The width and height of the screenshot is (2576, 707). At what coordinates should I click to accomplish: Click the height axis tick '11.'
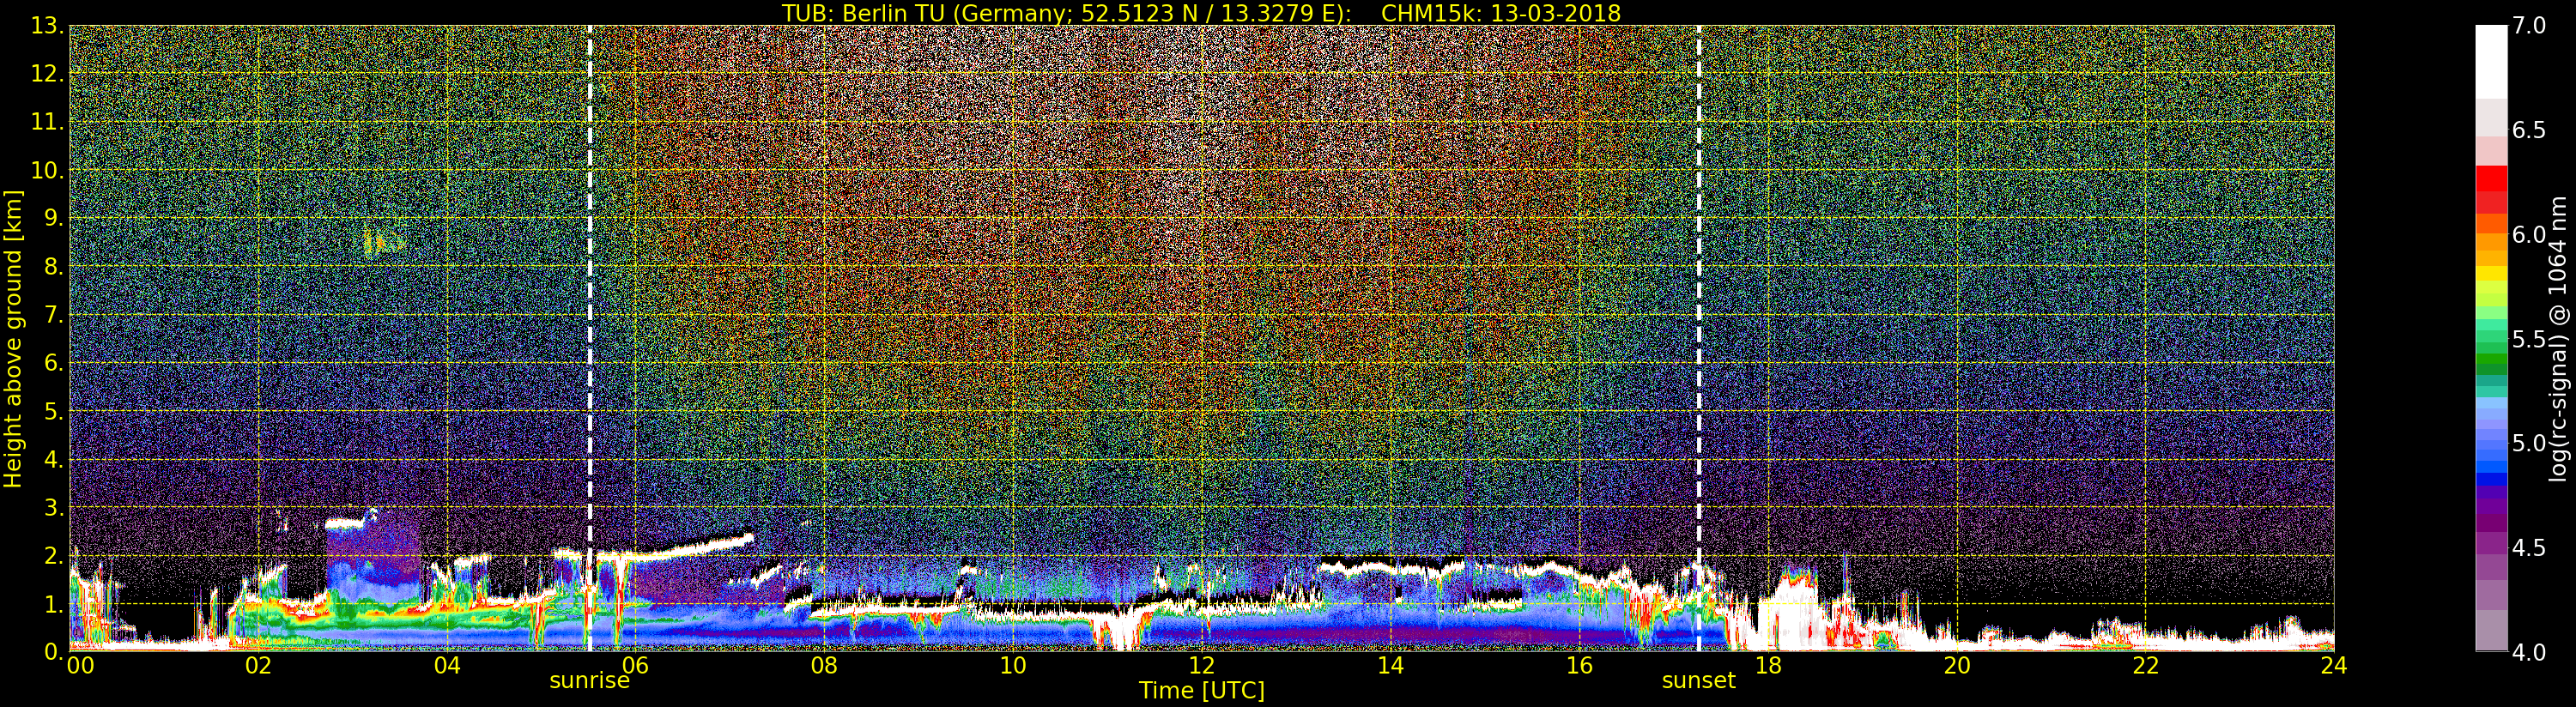[x=47, y=122]
